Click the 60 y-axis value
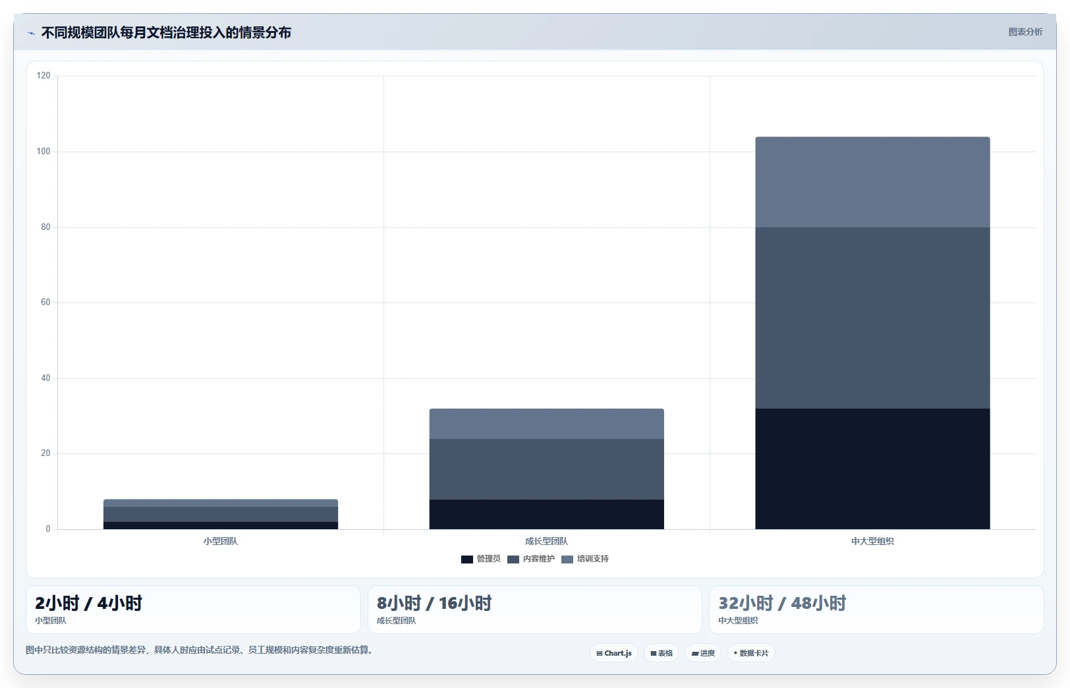 [x=45, y=302]
